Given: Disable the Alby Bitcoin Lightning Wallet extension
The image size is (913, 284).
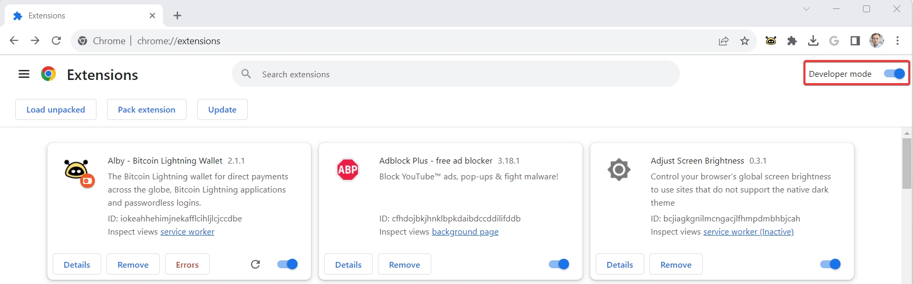Looking at the screenshot, I should pos(287,264).
